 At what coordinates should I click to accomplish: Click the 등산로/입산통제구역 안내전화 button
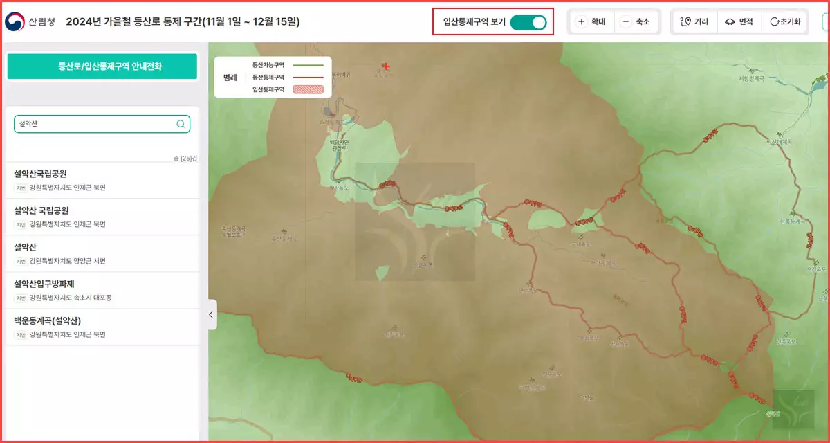tap(102, 66)
